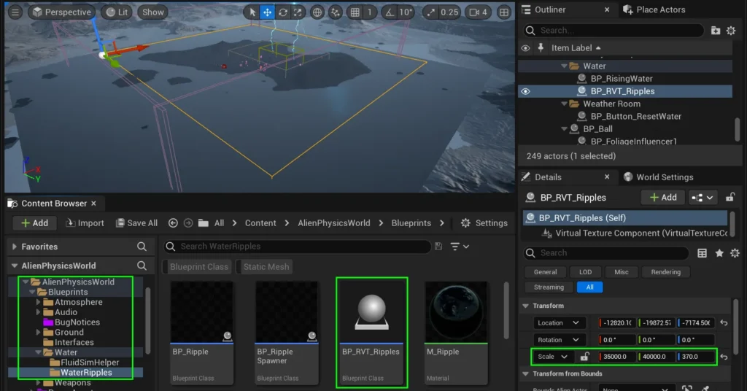Image resolution: width=747 pixels, height=391 pixels.
Task: Activate the rotate gizmo tool
Action: point(283,12)
